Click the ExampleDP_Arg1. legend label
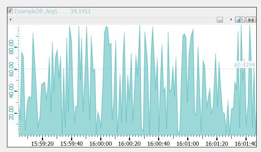The height and width of the screenshot is (152, 261). [x=37, y=11]
